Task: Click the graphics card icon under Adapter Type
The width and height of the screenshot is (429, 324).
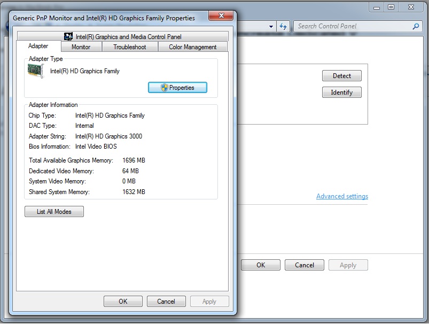Action: click(x=36, y=71)
